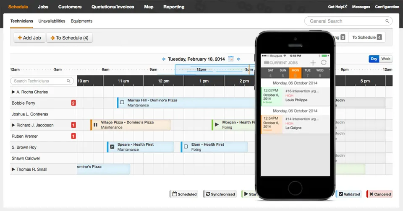
Task: Go to next day with right arrow
Action: coord(239,59)
